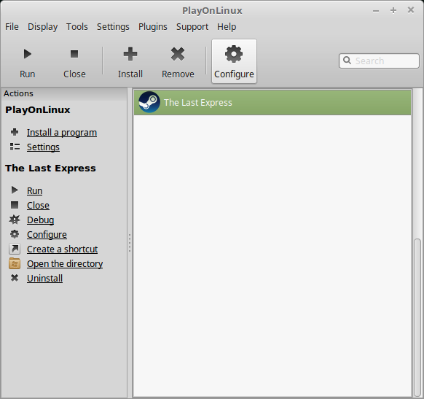Close the PlayOnLinux window
The width and height of the screenshot is (424, 399).
coord(411,10)
